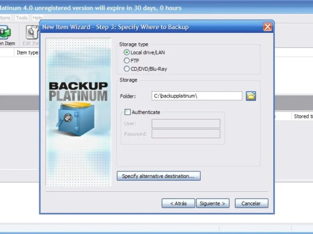Go to next step with Siguiente
Screen dimensions: 313x234
(x=212, y=203)
